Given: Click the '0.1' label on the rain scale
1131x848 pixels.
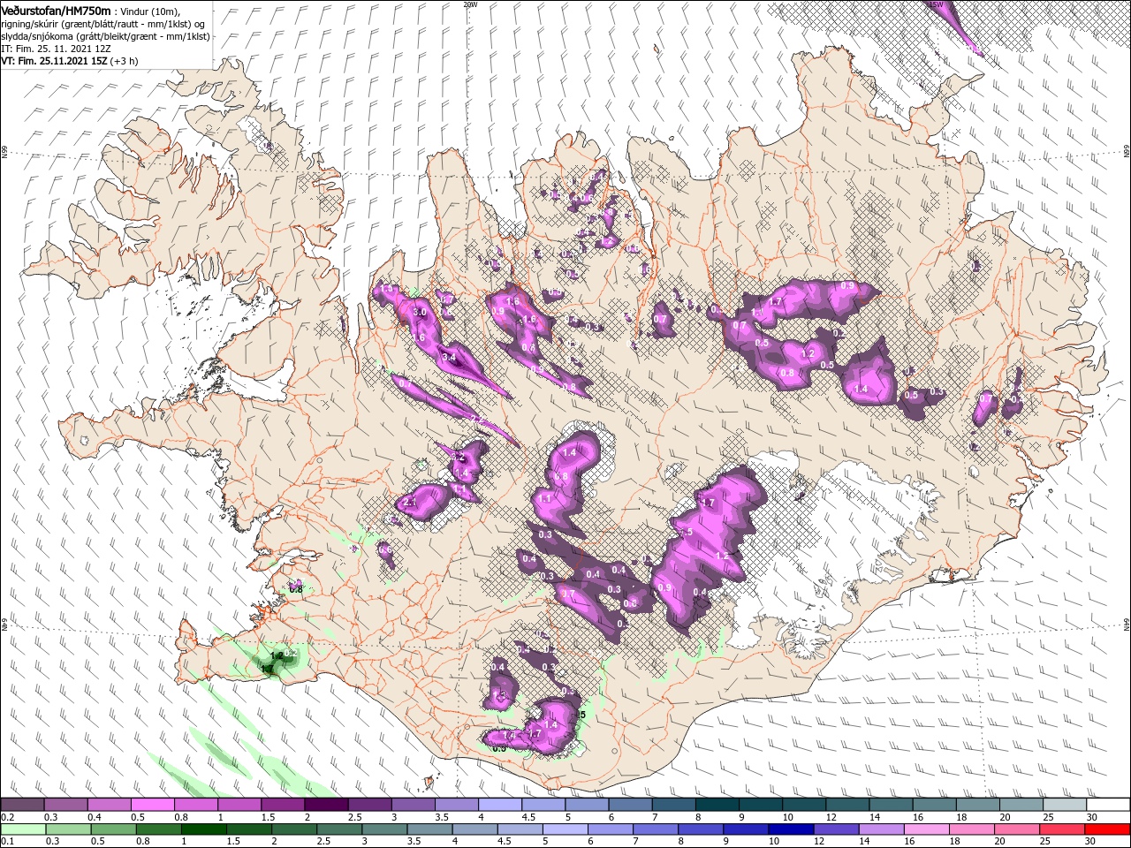Looking at the screenshot, I should 7,841.
